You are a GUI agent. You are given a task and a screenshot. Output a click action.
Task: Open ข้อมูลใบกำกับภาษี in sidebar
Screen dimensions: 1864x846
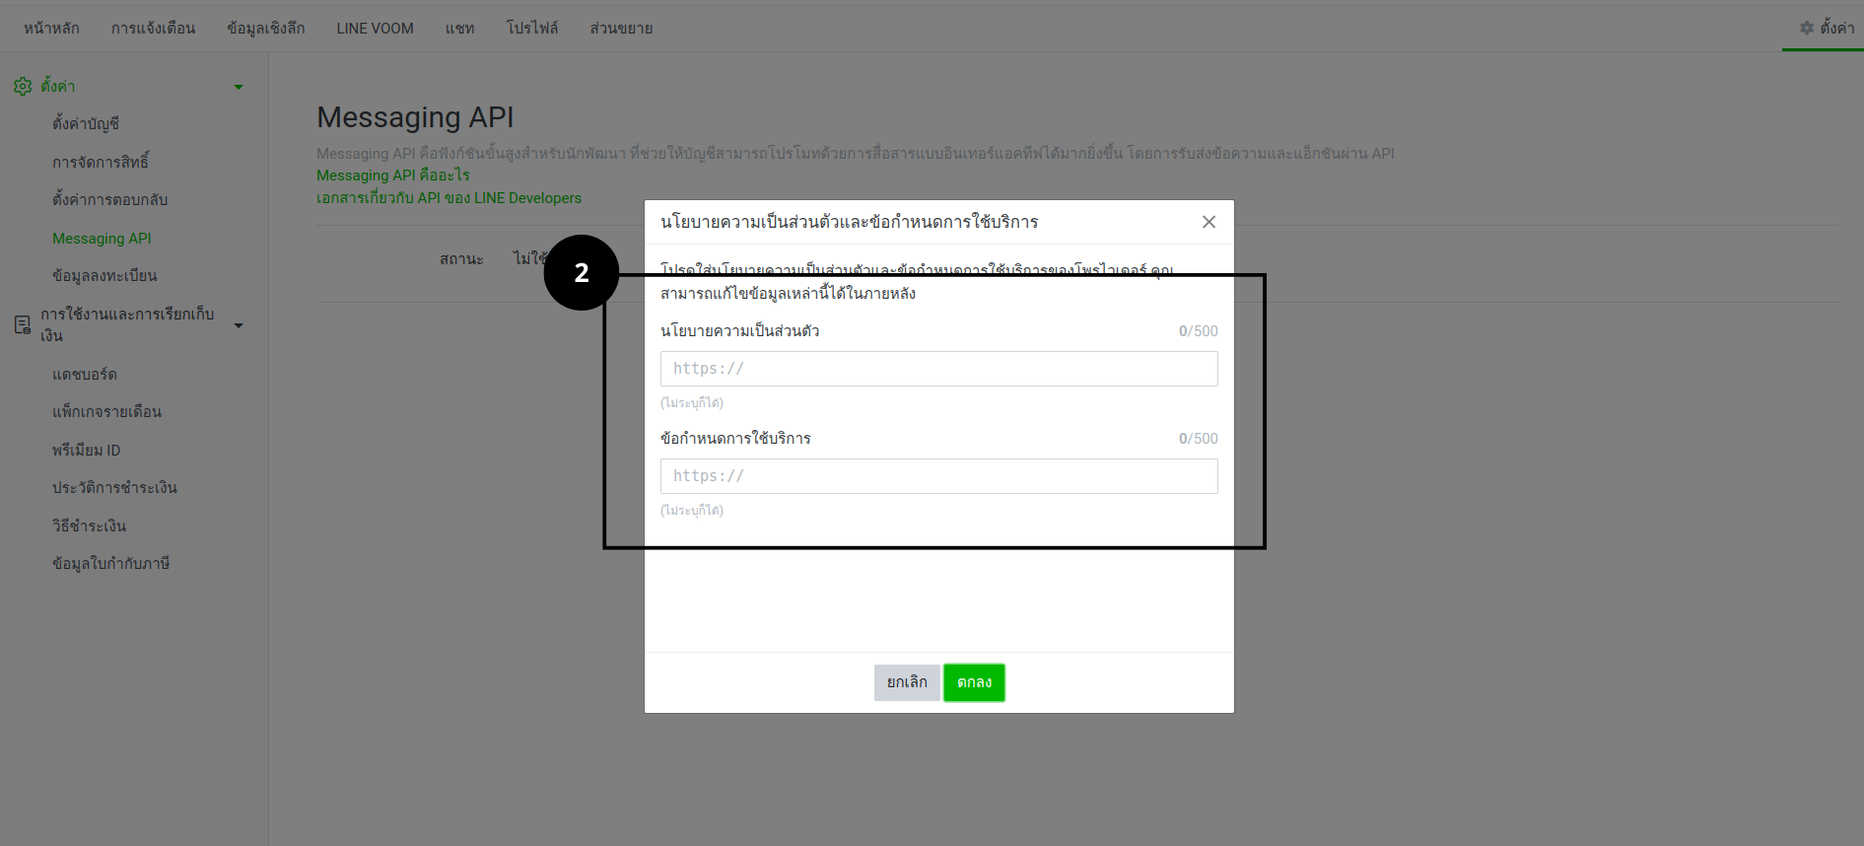coord(110,564)
